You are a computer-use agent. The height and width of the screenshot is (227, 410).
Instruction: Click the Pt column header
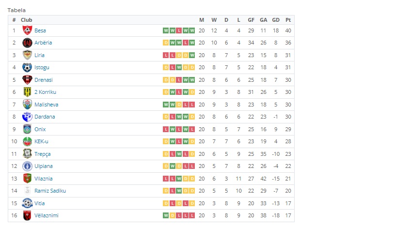(x=288, y=20)
